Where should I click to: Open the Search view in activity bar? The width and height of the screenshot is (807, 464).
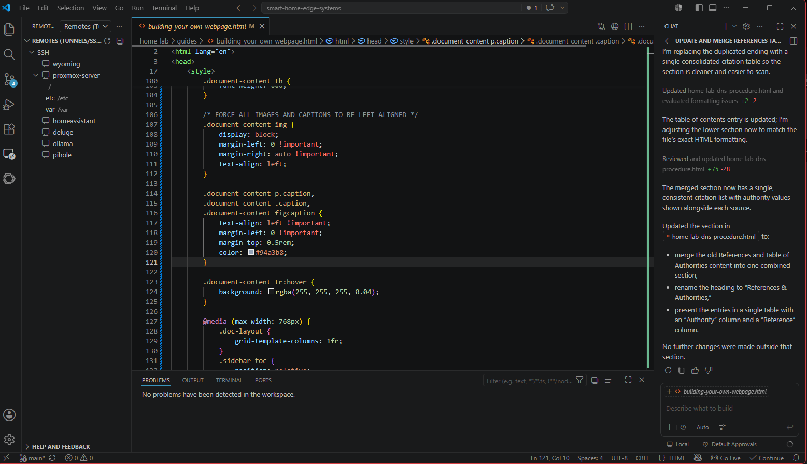pyautogui.click(x=9, y=54)
